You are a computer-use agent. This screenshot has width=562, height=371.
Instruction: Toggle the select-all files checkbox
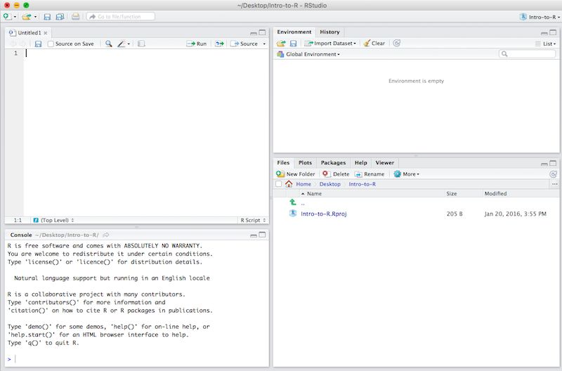click(278, 184)
